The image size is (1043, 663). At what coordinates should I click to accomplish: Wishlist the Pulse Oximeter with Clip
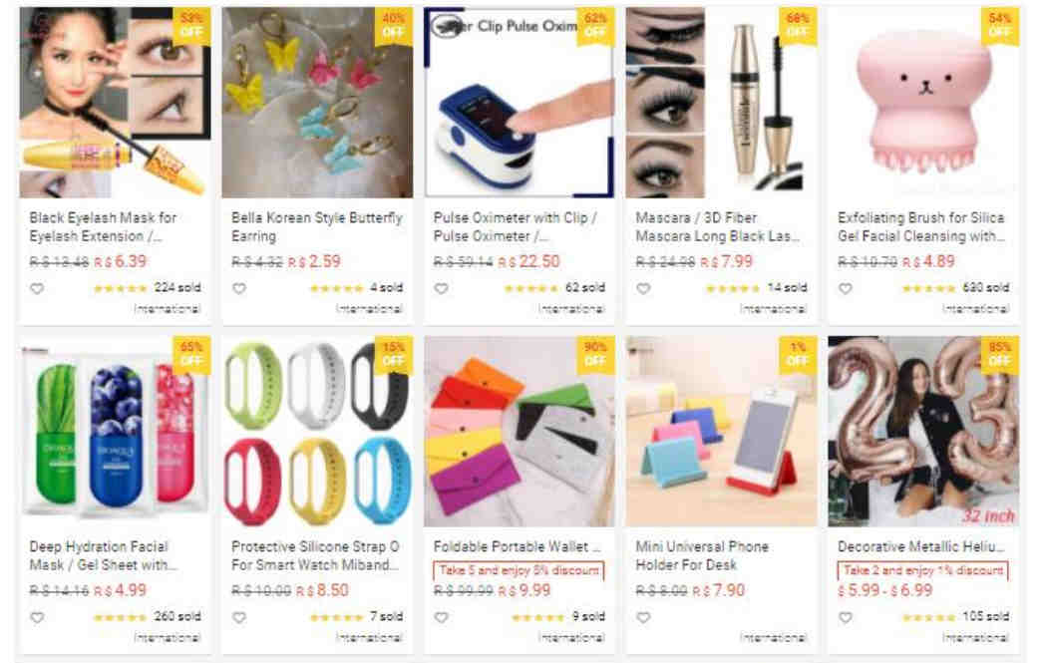[x=441, y=288]
